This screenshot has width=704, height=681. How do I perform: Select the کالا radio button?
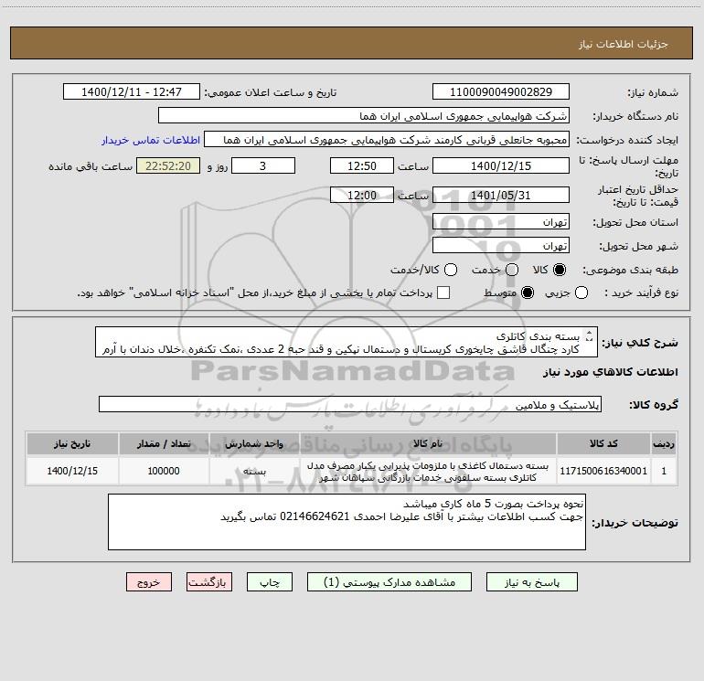(560, 270)
